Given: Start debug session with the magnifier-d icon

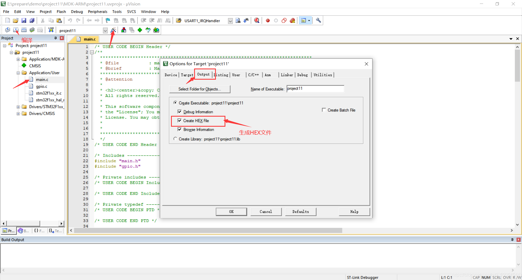Looking at the screenshot, I should (257, 21).
